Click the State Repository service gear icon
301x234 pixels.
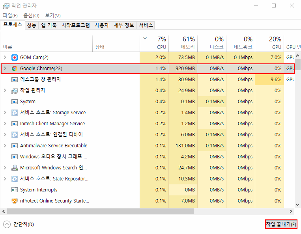[x=14, y=179]
